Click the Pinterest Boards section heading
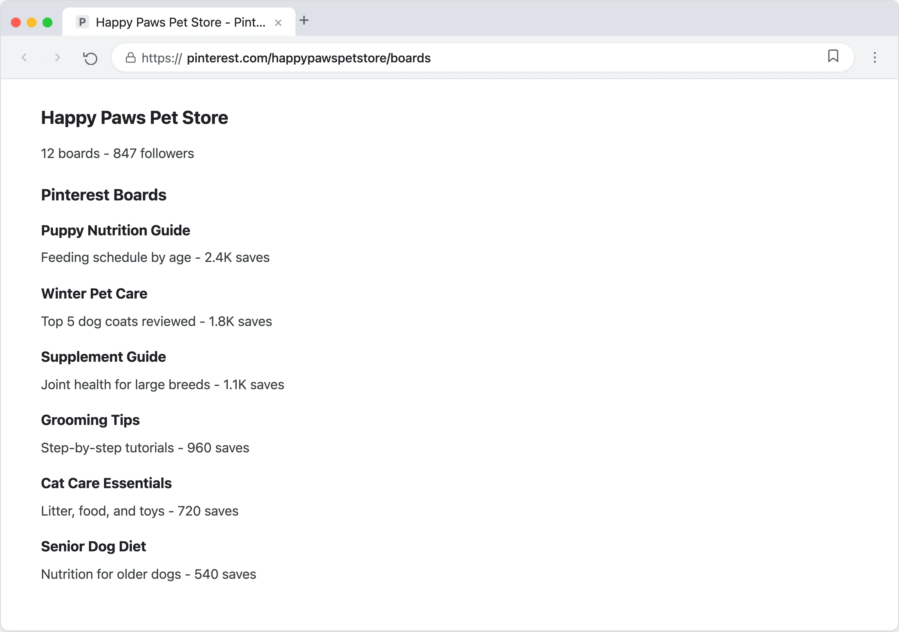The height and width of the screenshot is (632, 899). 104,195
